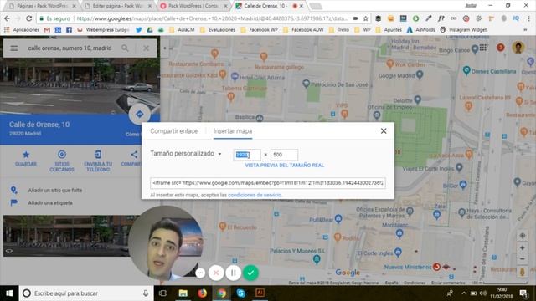
Task: Bookmark page with the star icon
Action: point(365,18)
